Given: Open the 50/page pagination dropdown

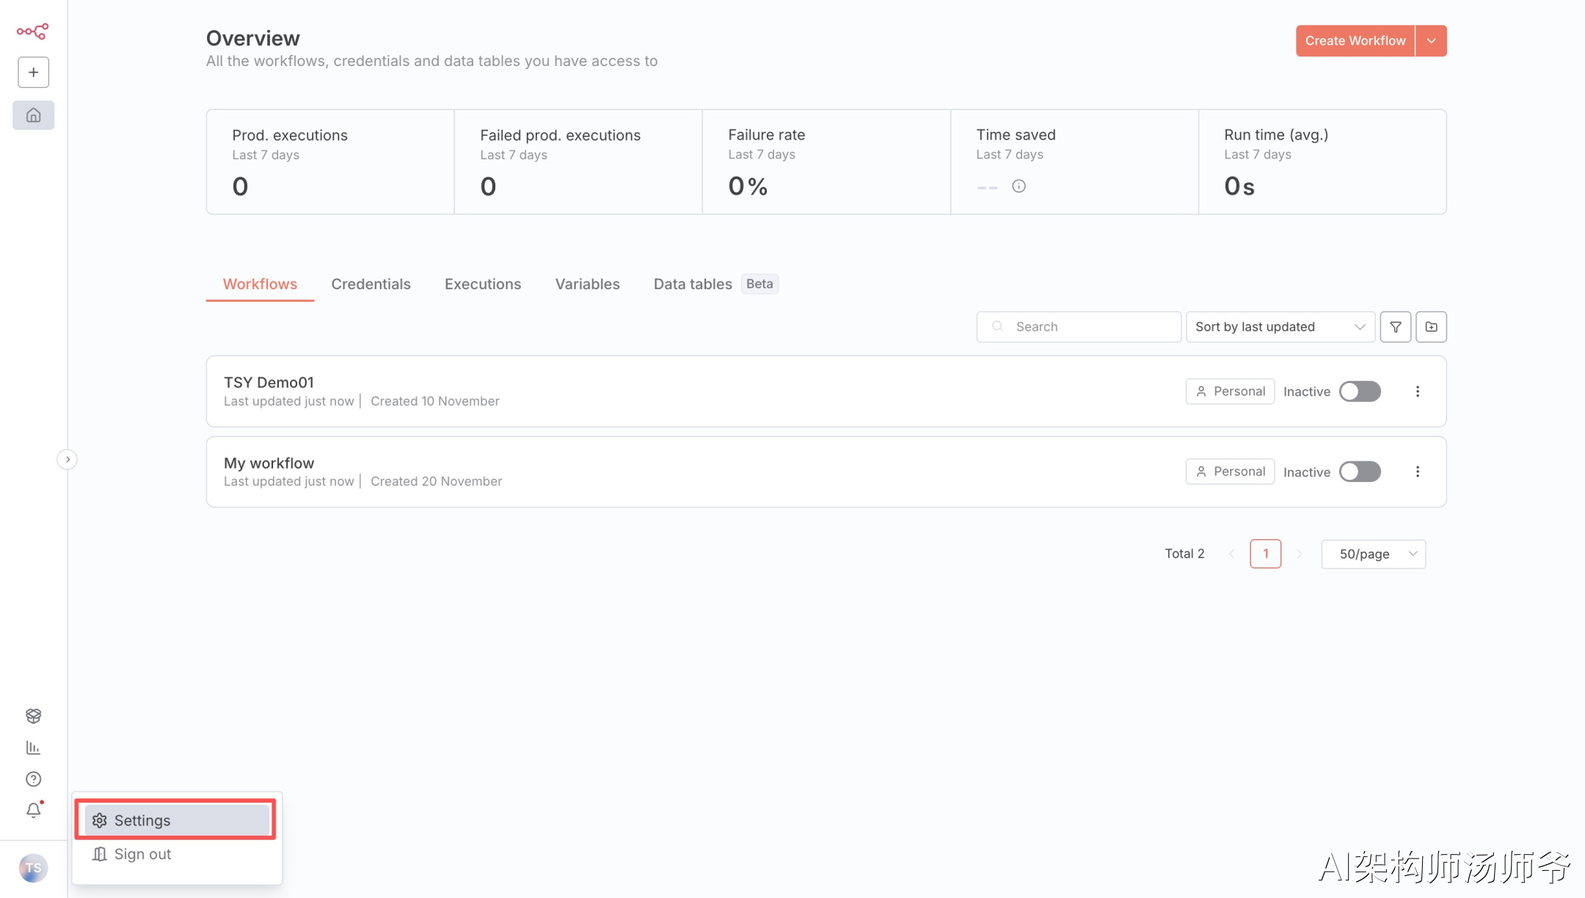Looking at the screenshot, I should [x=1373, y=554].
